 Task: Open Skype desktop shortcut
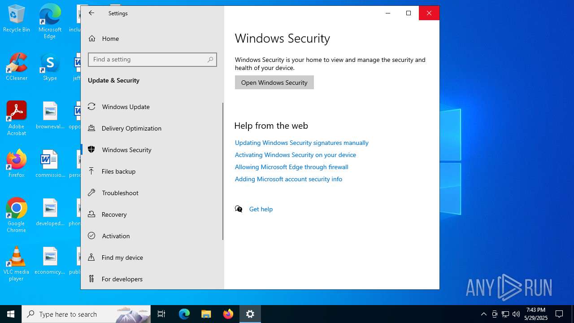pyautogui.click(x=50, y=67)
